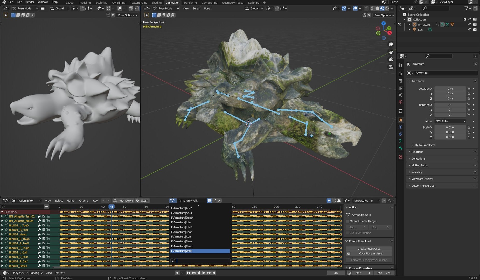This screenshot has width=480, height=280.
Task: Jump to the last frame
Action: [214, 273]
